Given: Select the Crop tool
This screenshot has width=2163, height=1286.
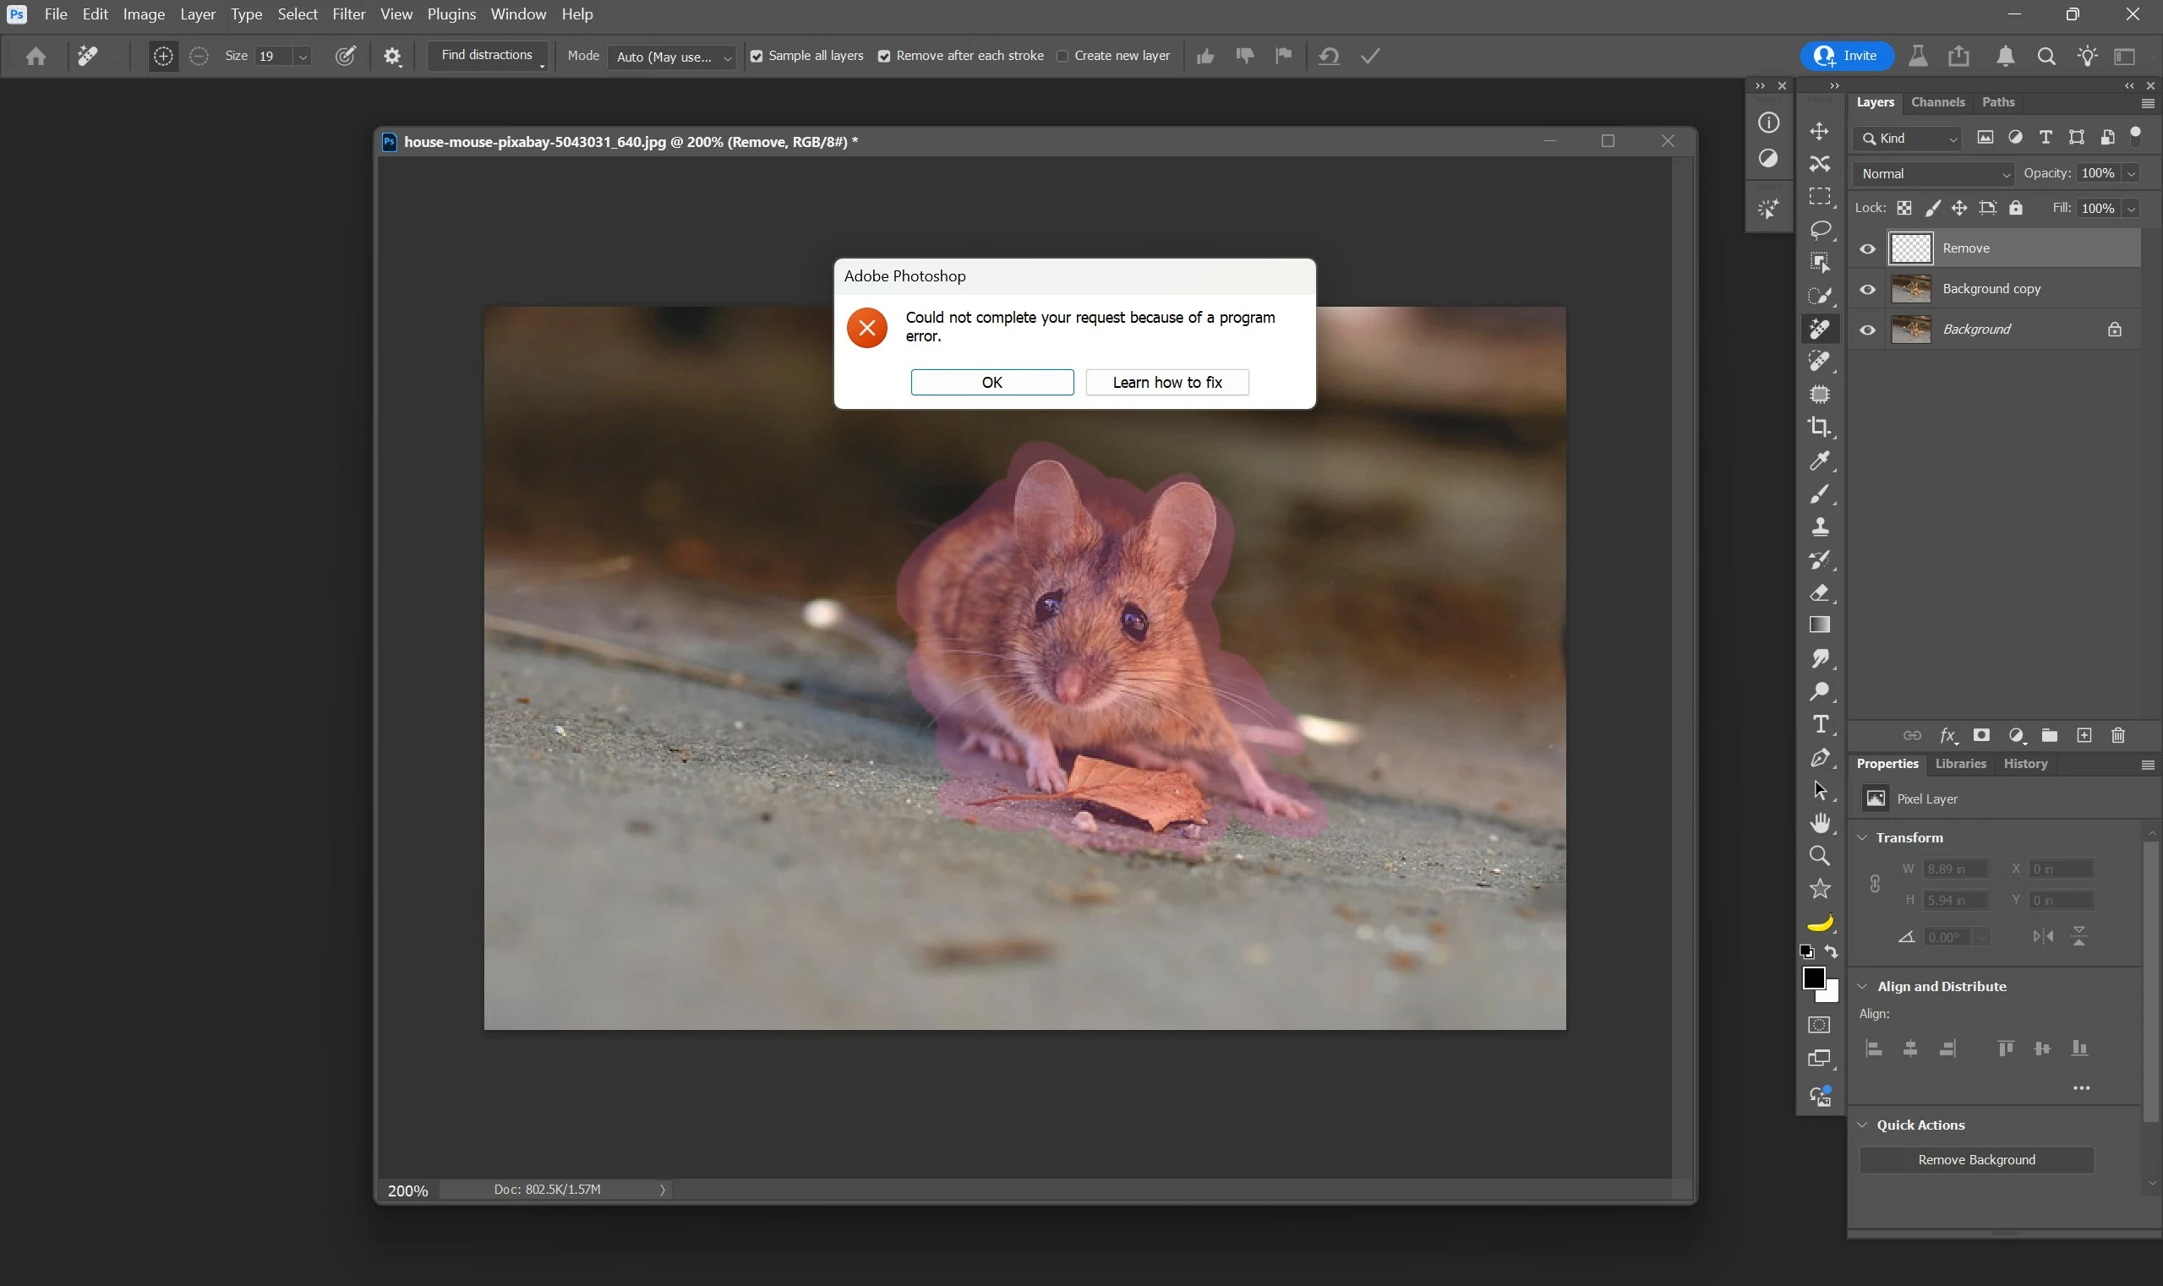Looking at the screenshot, I should point(1819,427).
